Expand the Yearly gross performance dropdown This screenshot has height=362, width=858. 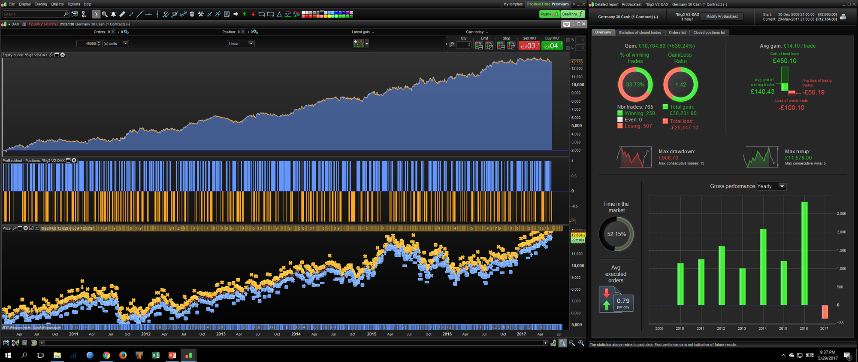click(782, 186)
